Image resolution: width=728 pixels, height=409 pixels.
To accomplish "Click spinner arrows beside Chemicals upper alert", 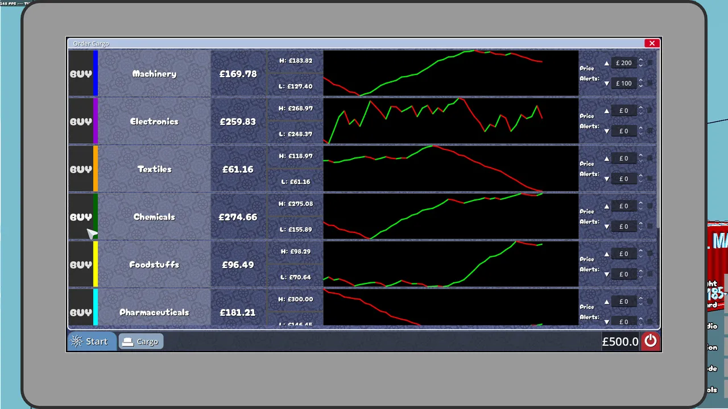I will coord(640,206).
